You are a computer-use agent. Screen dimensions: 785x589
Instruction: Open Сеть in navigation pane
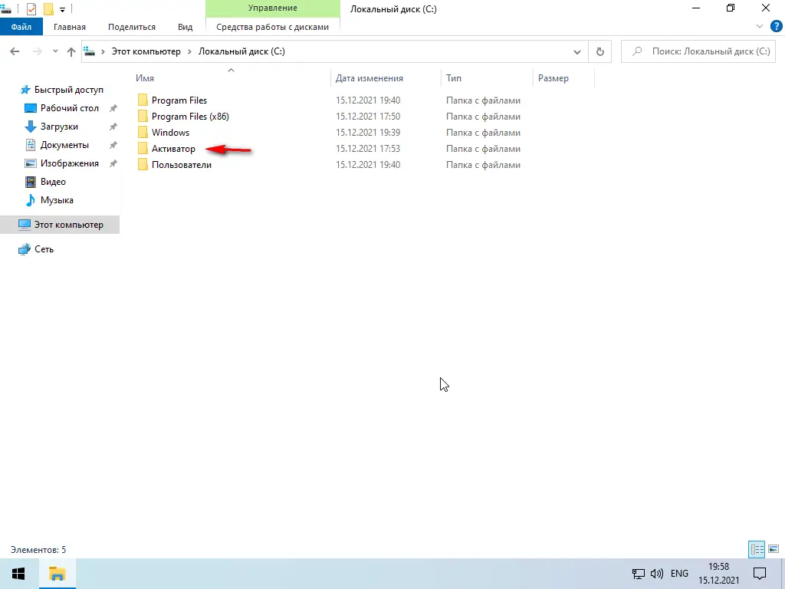tap(44, 249)
